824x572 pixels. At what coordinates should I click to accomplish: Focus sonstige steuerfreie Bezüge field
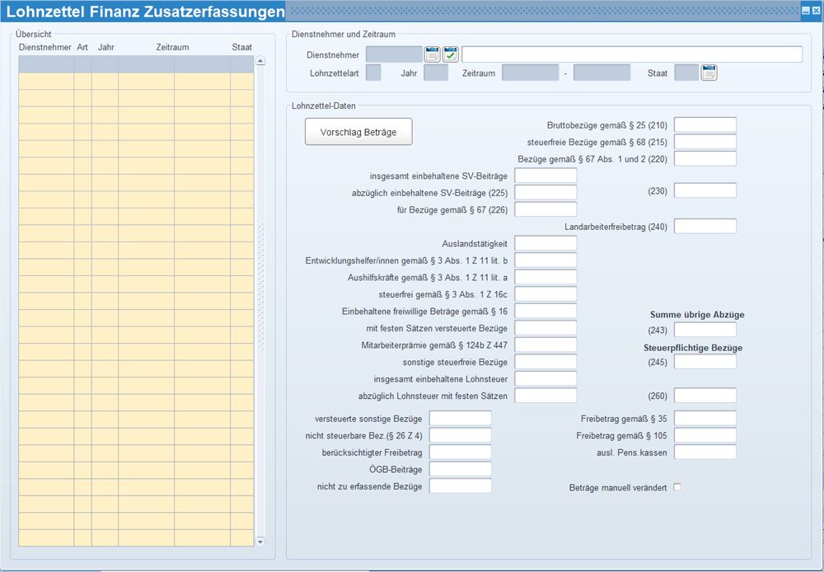[545, 362]
